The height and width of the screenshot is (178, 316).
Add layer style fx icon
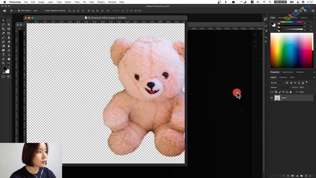point(288,176)
